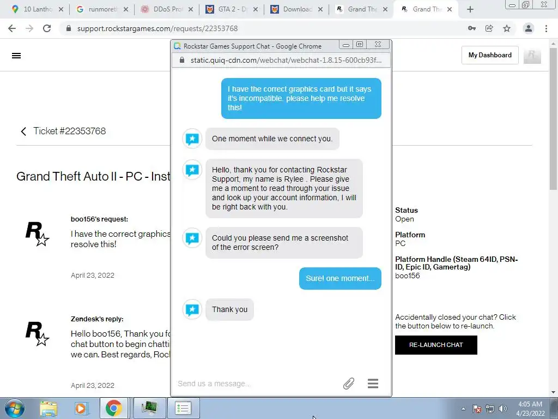
Task: Close the 'GTA 2 - D' tab
Action: (256, 10)
